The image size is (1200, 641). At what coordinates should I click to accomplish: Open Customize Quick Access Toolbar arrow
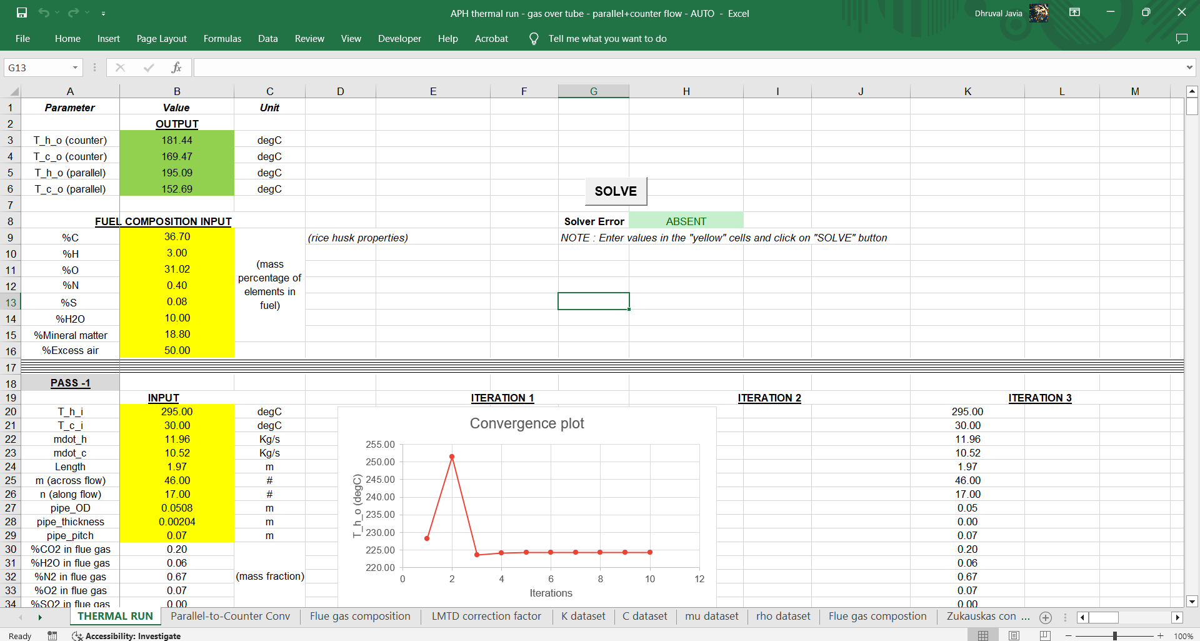click(103, 13)
